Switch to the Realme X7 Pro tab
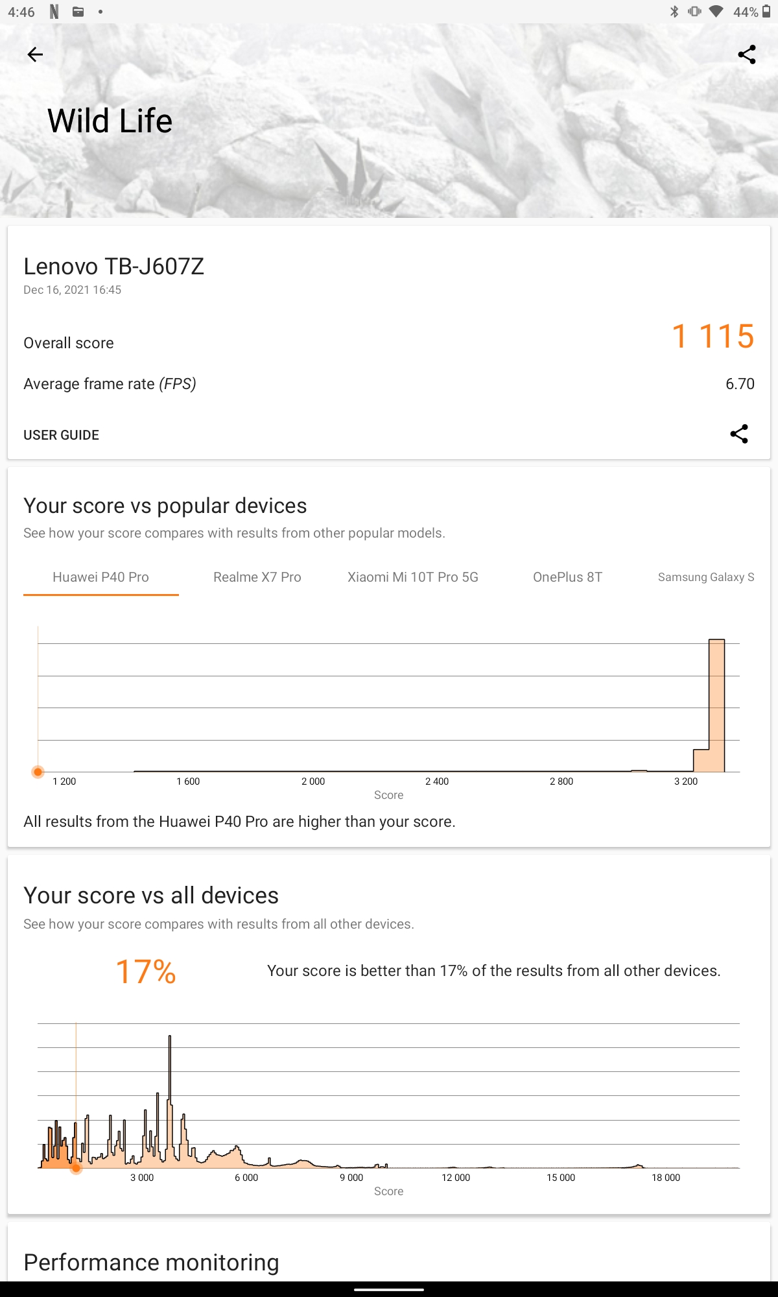778x1297 pixels. (x=257, y=577)
